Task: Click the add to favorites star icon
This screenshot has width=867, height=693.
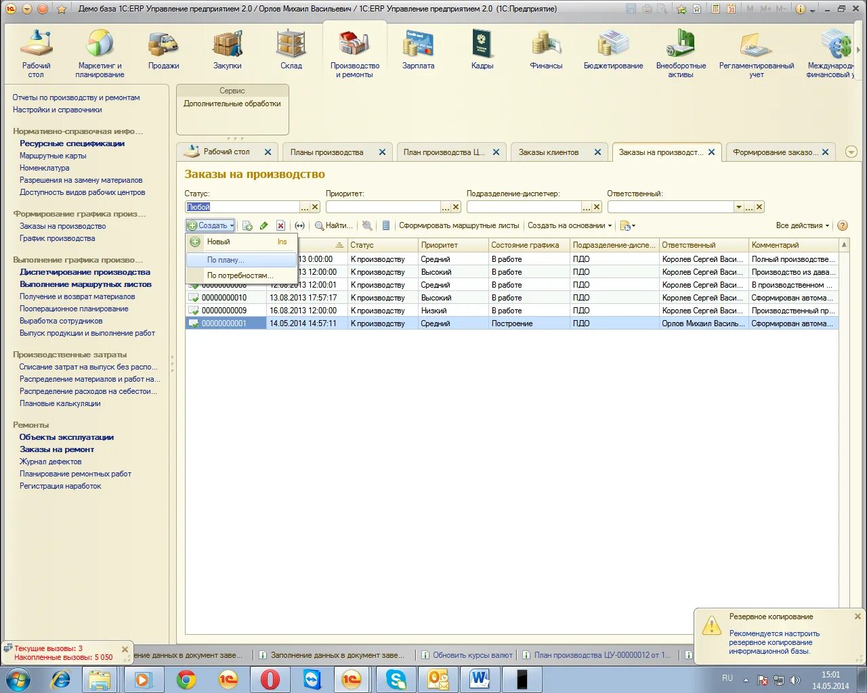Action: click(x=62, y=9)
